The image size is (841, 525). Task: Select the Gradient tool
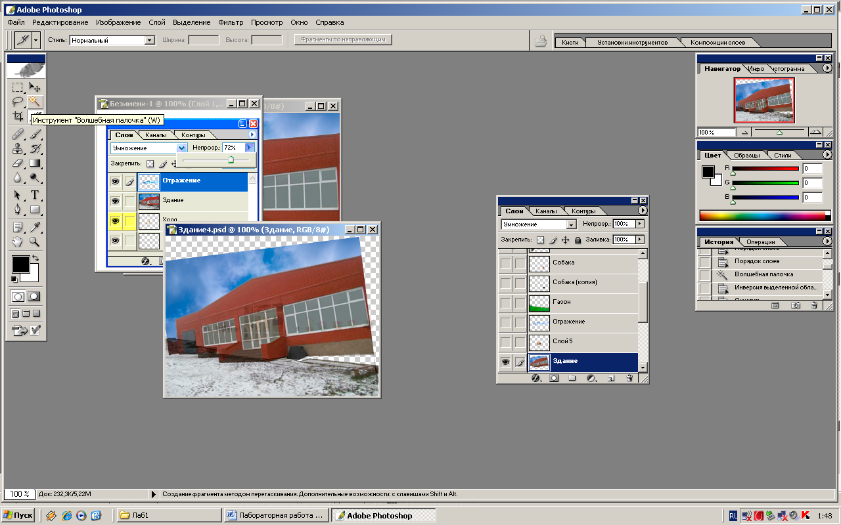coord(35,163)
